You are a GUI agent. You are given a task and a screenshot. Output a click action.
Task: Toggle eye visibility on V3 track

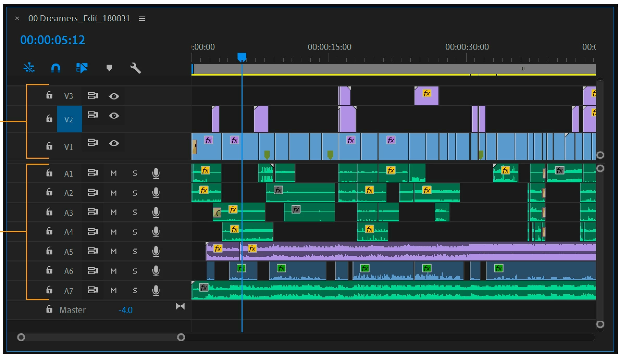pyautogui.click(x=114, y=96)
